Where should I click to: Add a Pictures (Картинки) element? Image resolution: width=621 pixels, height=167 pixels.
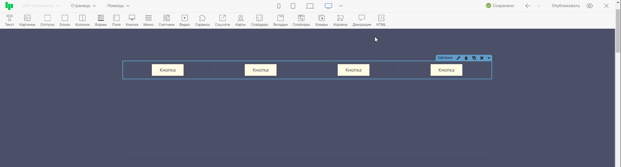point(27,20)
